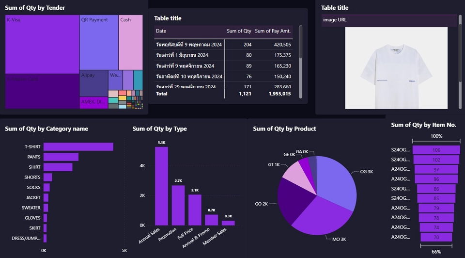Sort the table by the Date column header

tap(161, 31)
